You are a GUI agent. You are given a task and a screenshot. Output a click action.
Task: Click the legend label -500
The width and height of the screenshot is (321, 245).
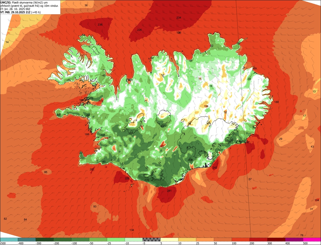3,243
